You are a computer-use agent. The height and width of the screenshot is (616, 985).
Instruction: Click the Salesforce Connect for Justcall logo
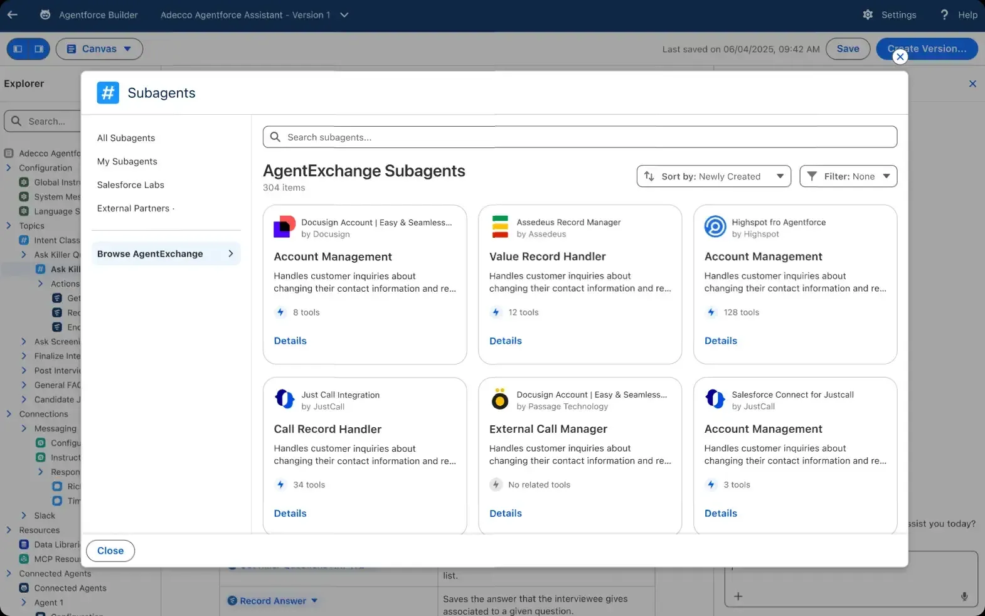tap(715, 399)
